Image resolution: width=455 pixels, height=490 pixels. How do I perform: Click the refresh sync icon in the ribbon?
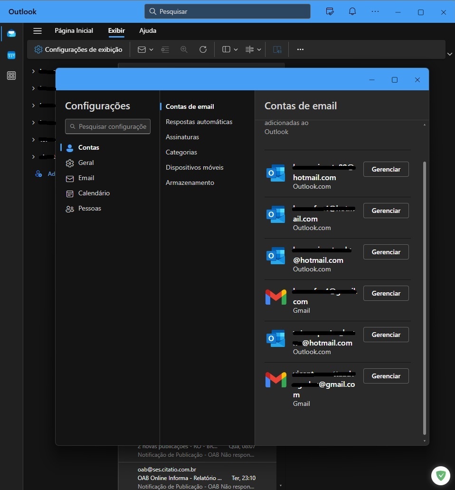click(x=203, y=49)
